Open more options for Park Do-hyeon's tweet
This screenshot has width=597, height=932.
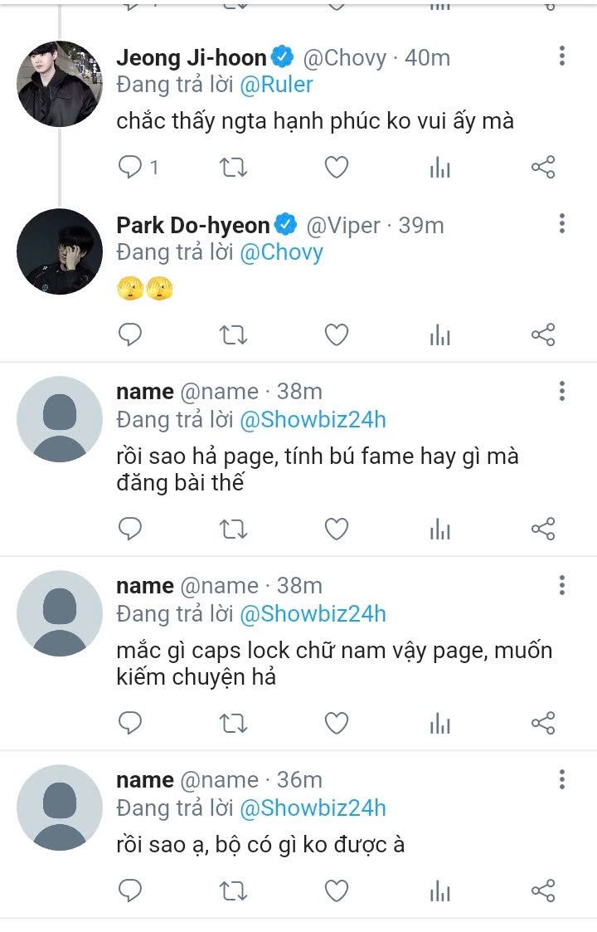coord(562,223)
